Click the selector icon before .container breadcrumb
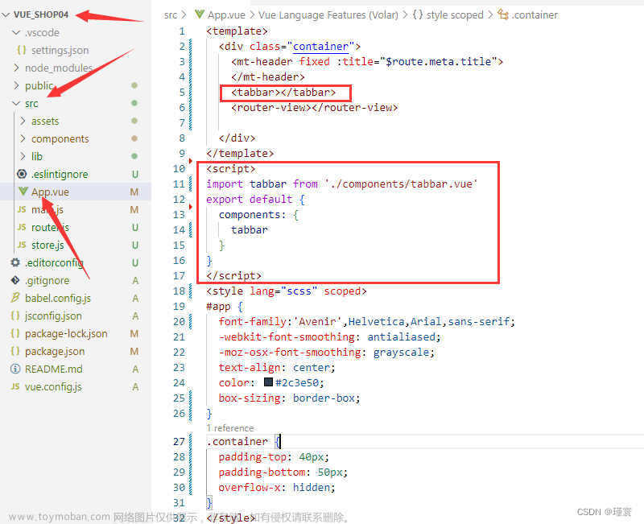644x524 pixels. pos(502,14)
